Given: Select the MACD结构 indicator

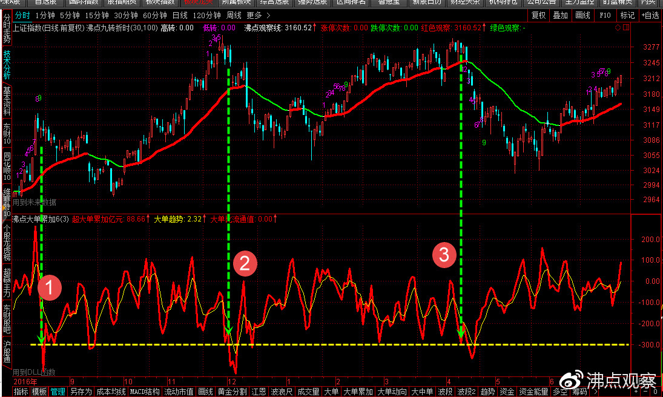Looking at the screenshot, I should tap(145, 392).
